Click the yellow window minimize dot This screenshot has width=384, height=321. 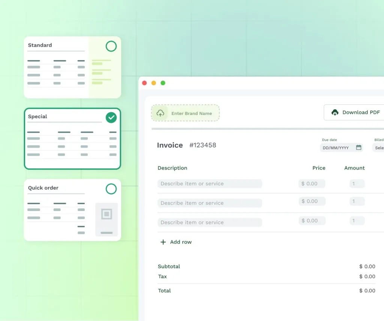point(154,83)
